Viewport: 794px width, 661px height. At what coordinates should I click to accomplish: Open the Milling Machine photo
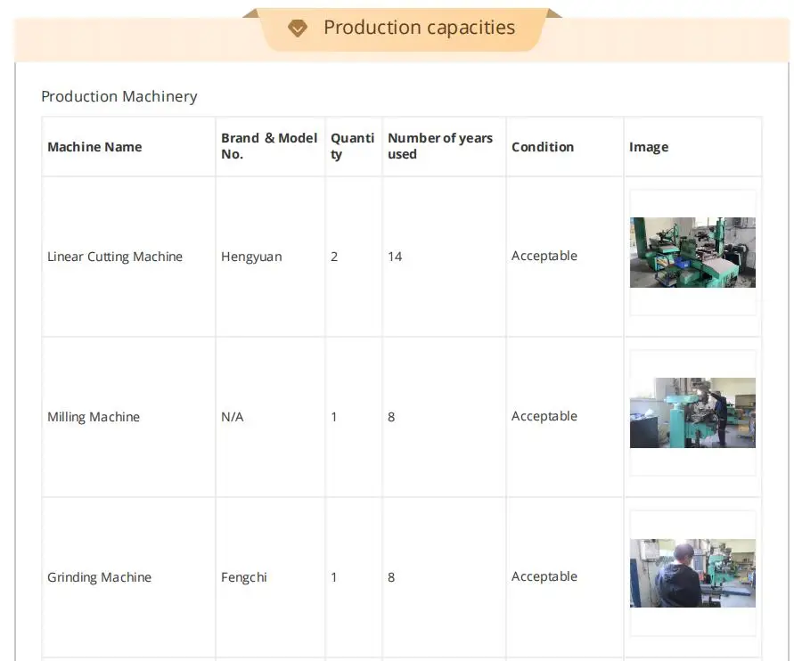point(692,413)
